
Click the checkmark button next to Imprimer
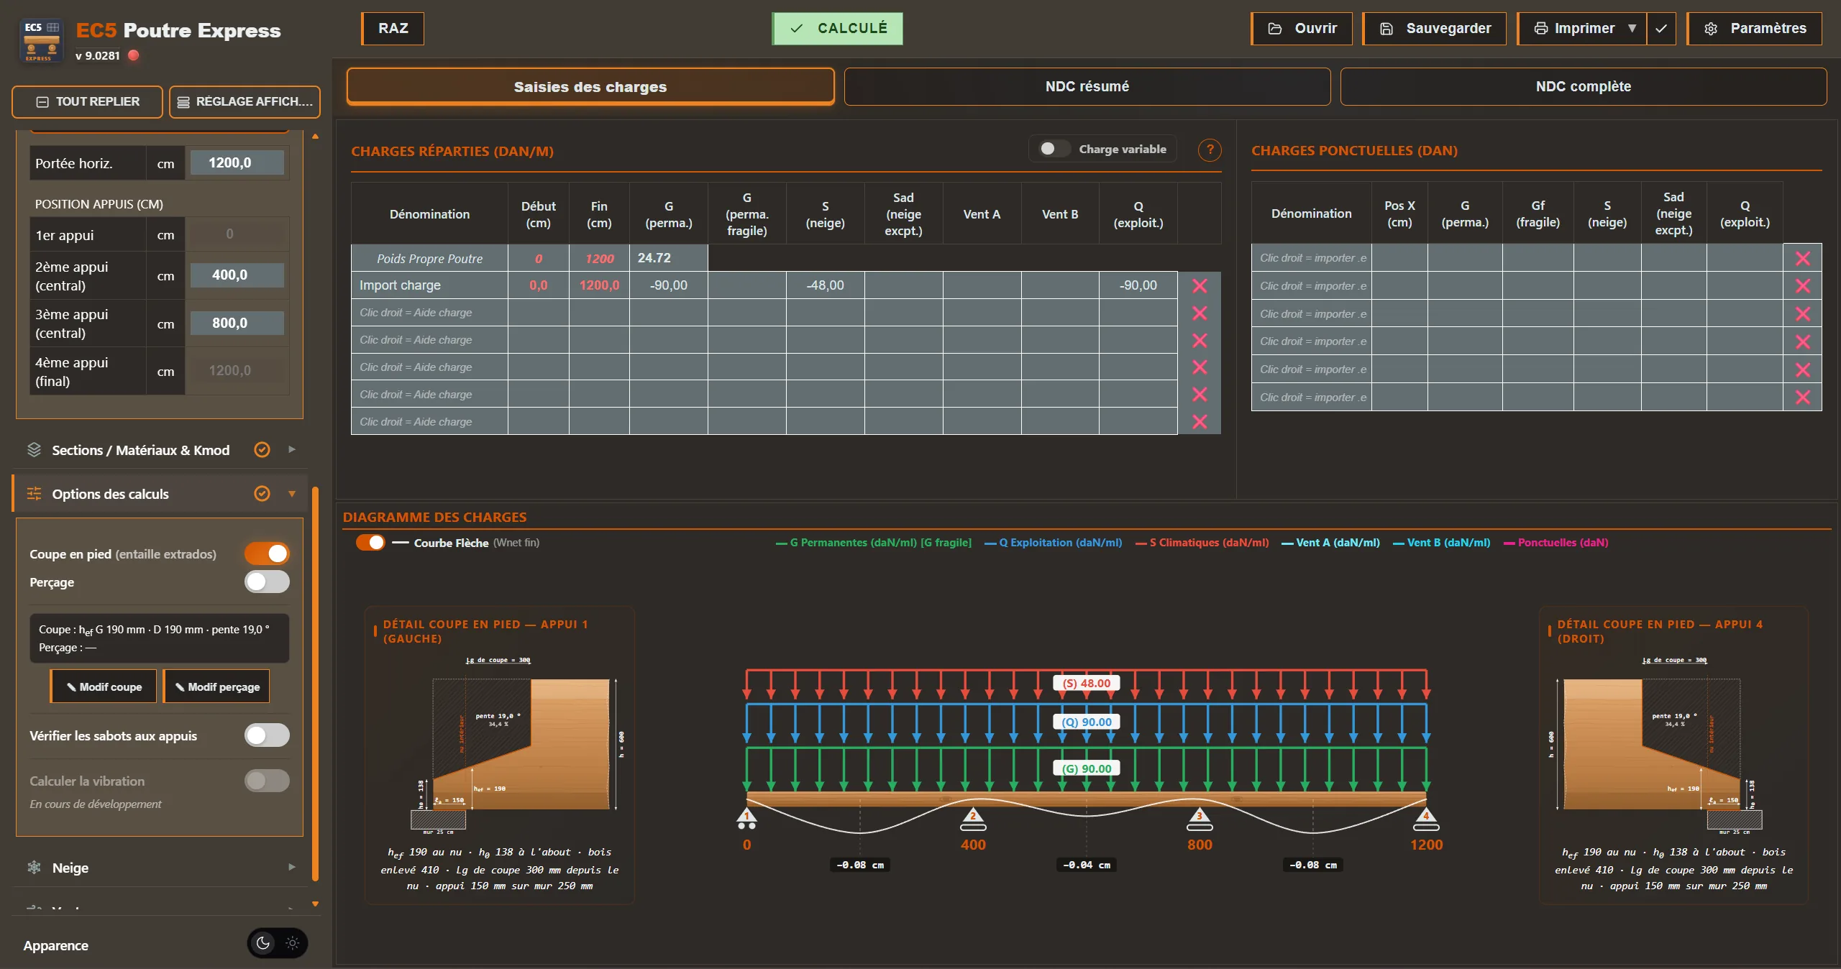coord(1661,29)
